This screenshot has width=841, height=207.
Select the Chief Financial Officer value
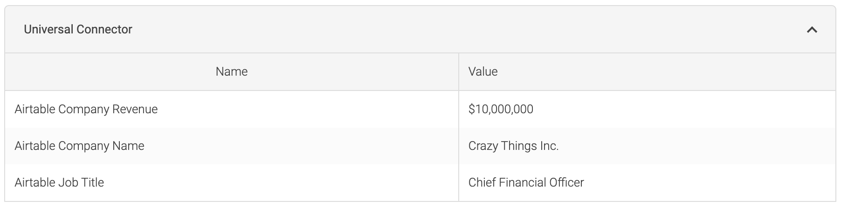526,182
